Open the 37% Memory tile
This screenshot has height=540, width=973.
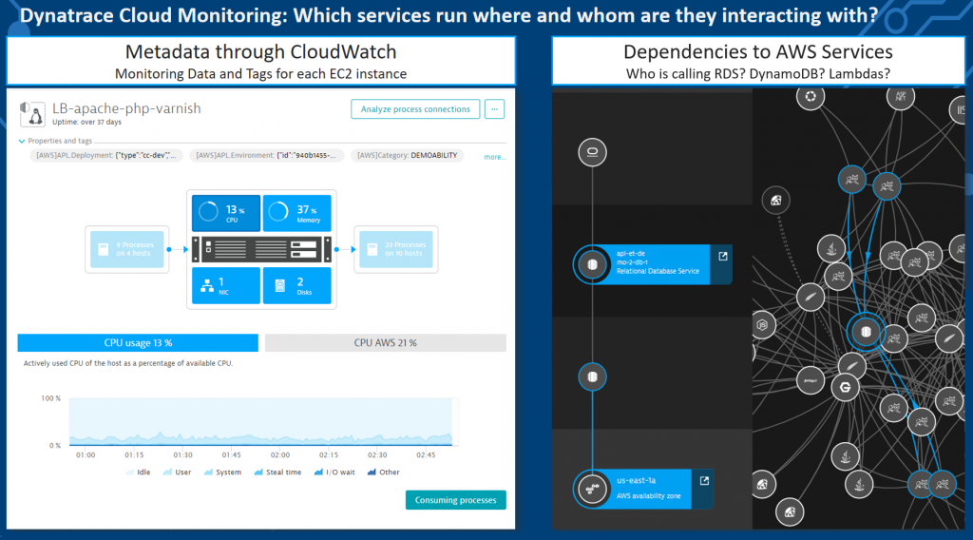click(296, 213)
